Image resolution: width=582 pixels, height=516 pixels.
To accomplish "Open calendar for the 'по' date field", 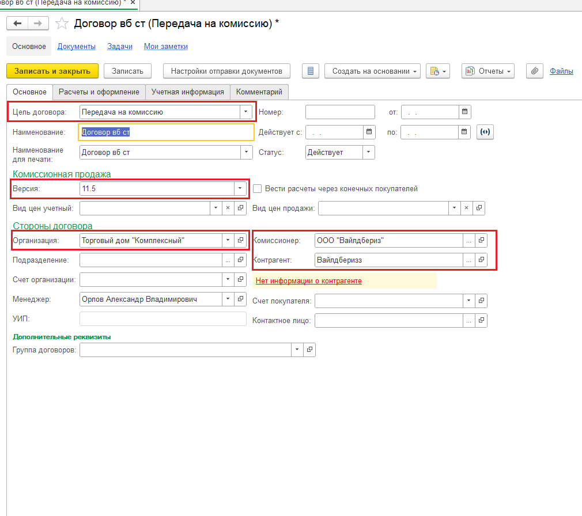I will click(x=464, y=132).
